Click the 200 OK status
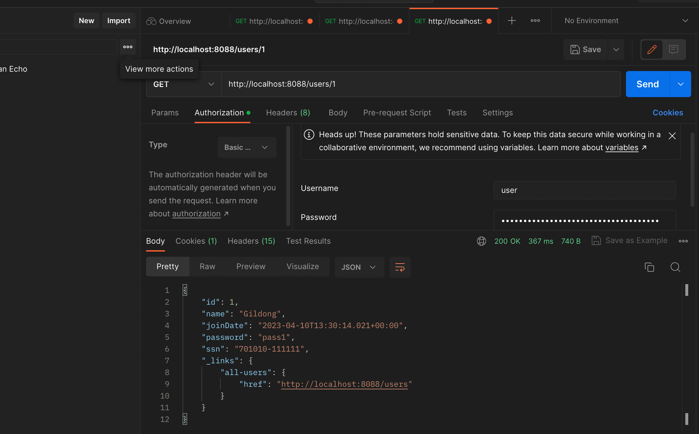The width and height of the screenshot is (699, 434). [507, 241]
